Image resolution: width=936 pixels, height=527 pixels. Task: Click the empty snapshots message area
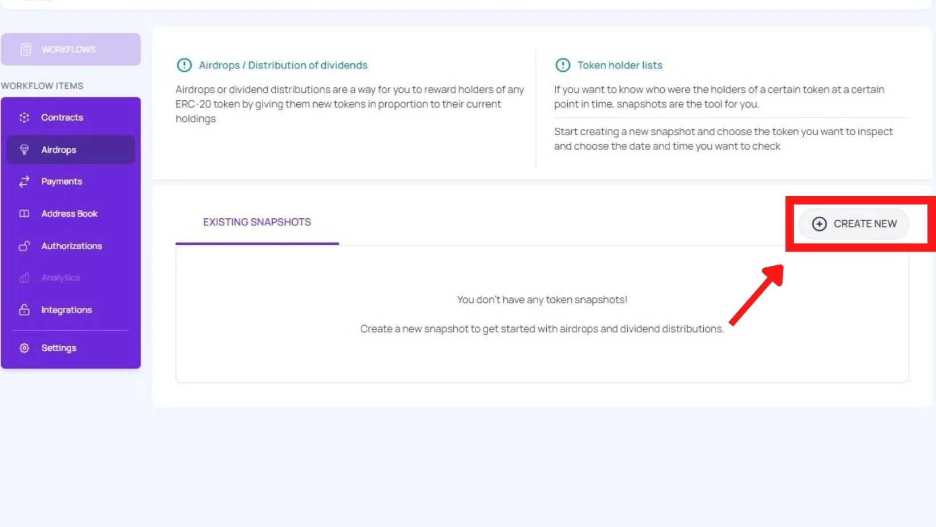541,314
